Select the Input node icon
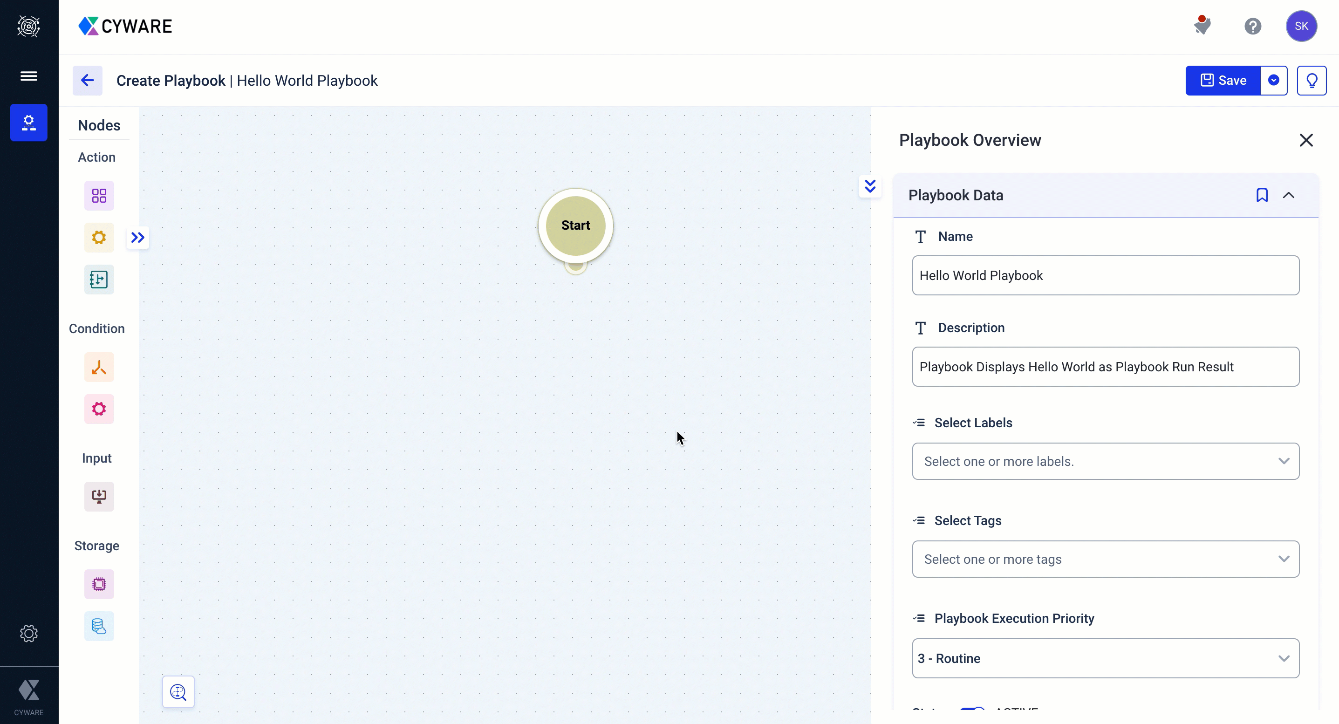The height and width of the screenshot is (724, 1339). click(x=98, y=497)
